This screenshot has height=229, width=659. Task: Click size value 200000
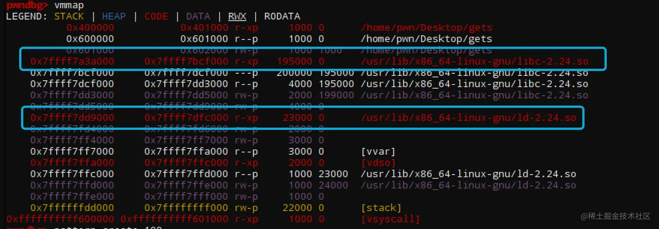[x=295, y=72]
